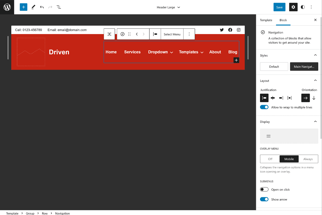Click the WordPress logo icon
The height and width of the screenshot is (215, 322).
7,7
